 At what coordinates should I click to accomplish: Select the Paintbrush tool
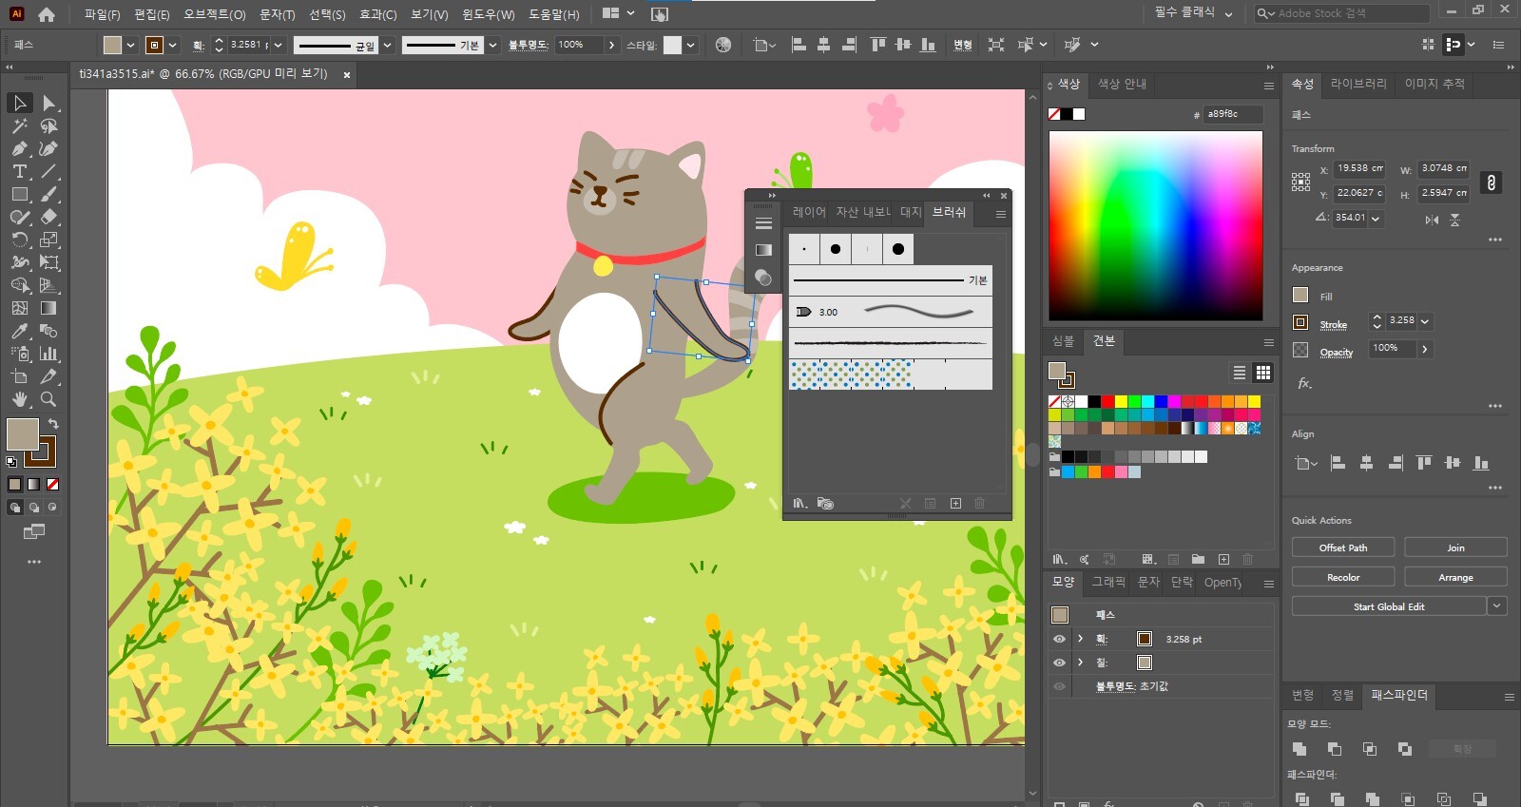tap(48, 194)
